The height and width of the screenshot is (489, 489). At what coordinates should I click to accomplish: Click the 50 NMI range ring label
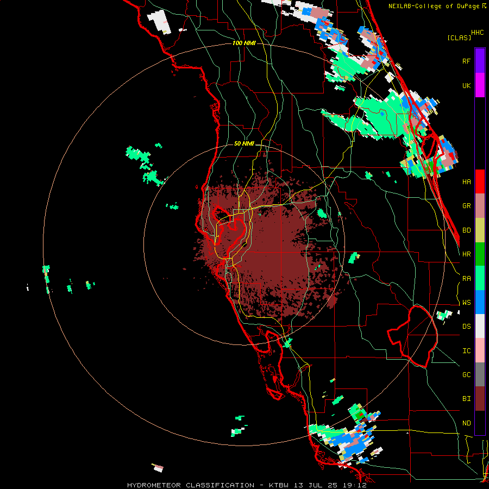(x=244, y=143)
